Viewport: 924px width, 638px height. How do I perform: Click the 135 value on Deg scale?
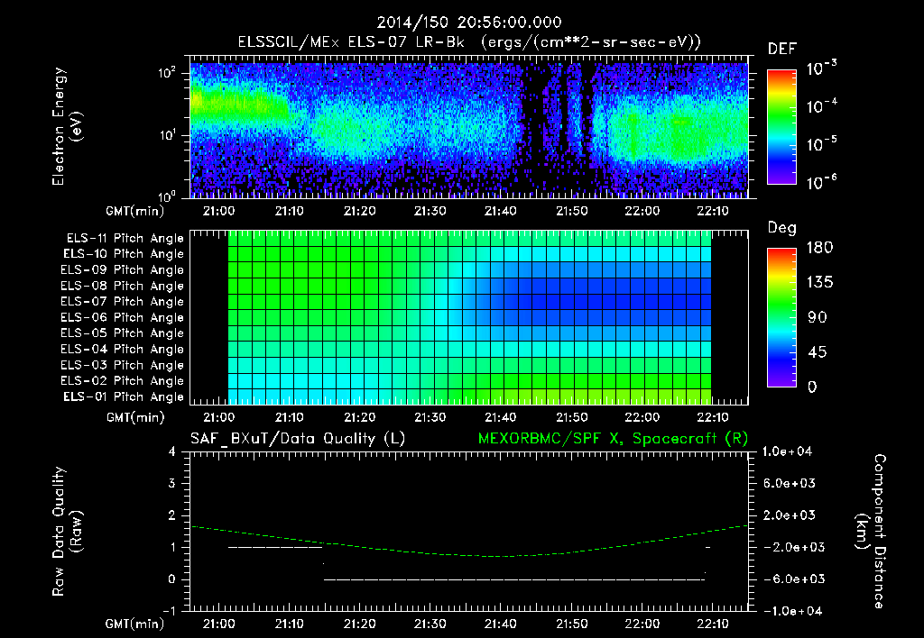tap(819, 283)
